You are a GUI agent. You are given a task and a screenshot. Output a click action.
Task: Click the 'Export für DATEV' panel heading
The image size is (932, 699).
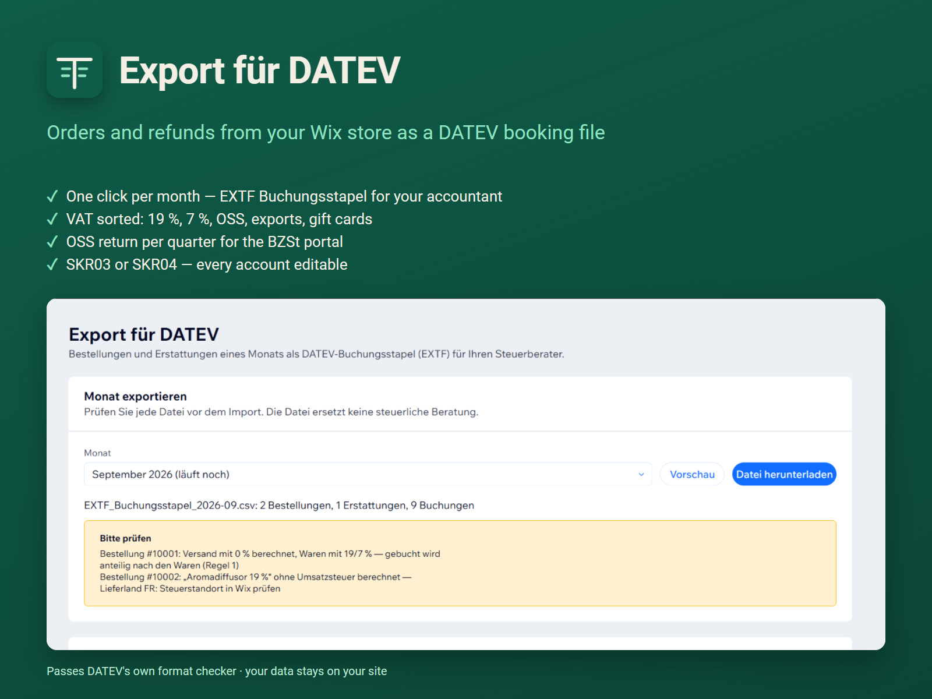(x=144, y=334)
